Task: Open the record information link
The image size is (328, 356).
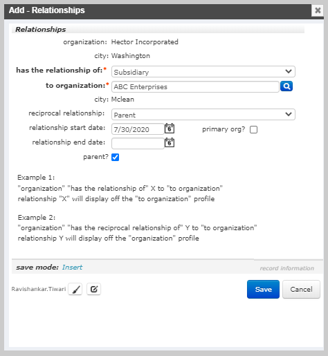Action: click(x=287, y=268)
